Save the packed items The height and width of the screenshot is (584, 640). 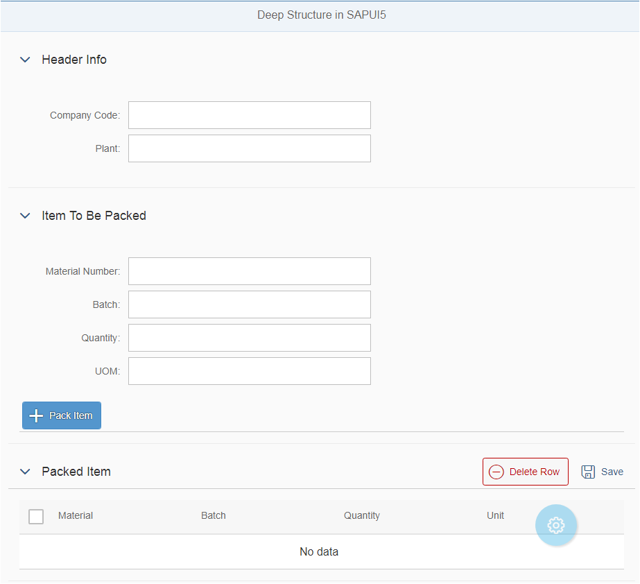pos(602,472)
